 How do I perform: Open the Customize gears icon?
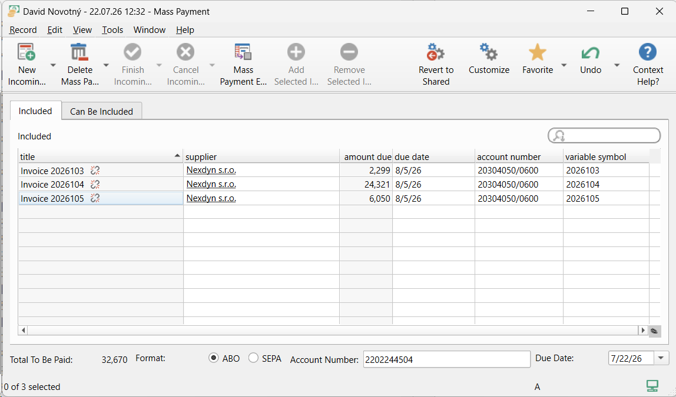[x=489, y=52]
